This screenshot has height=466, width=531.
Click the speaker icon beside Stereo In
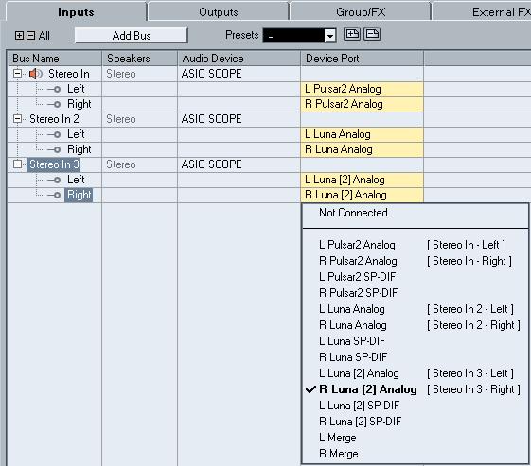coord(35,74)
